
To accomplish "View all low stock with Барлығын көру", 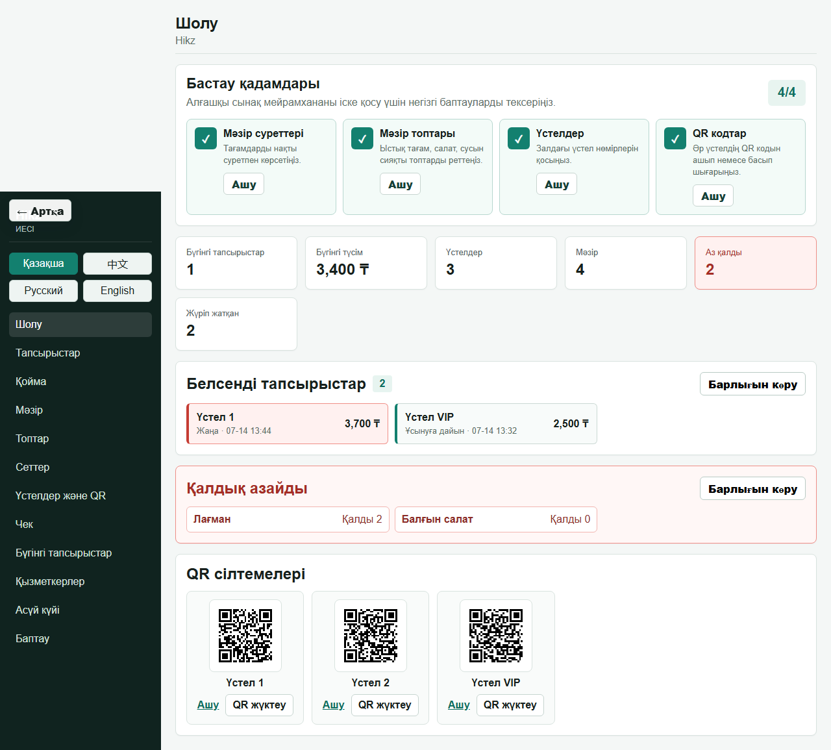I will [x=752, y=489].
